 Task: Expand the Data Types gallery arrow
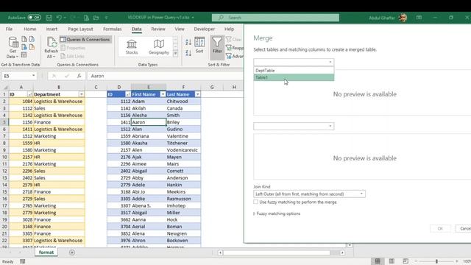tap(175, 54)
